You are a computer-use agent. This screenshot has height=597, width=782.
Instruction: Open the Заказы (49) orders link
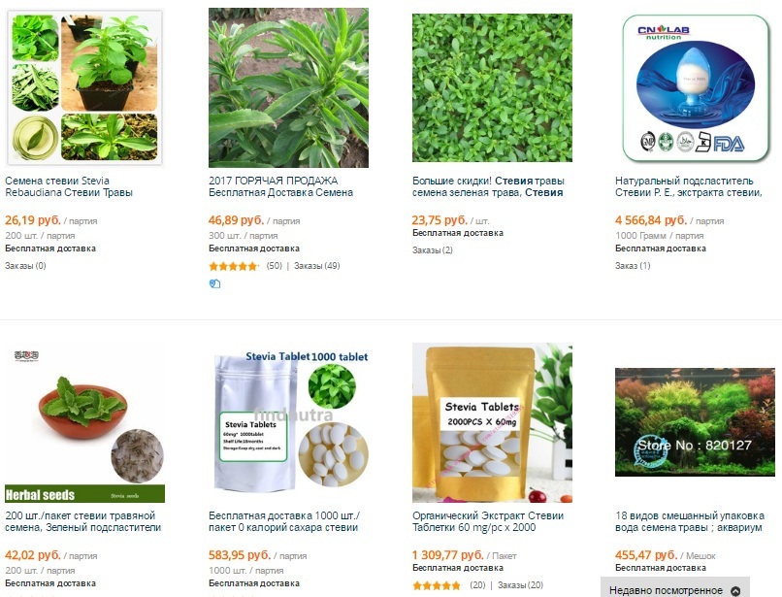point(316,266)
